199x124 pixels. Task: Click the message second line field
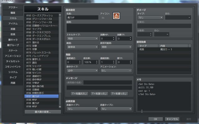(99, 88)
